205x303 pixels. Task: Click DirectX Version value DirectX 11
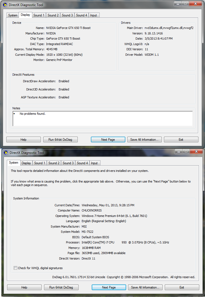(88, 258)
